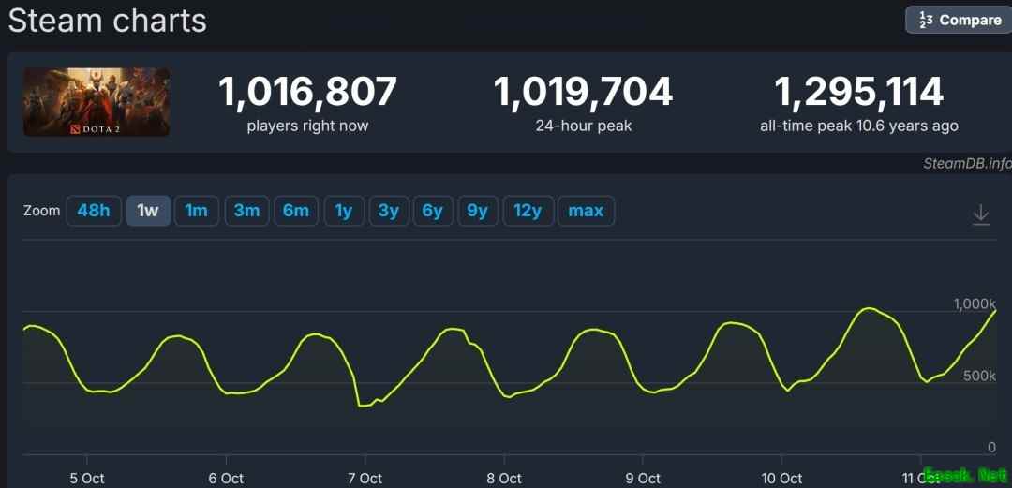1012x488 pixels.
Task: Choose the 3m zoom option
Action: click(x=246, y=211)
